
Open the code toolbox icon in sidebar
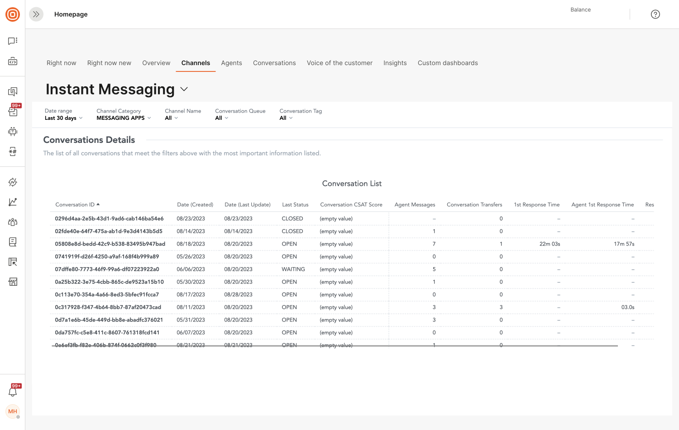[13, 61]
